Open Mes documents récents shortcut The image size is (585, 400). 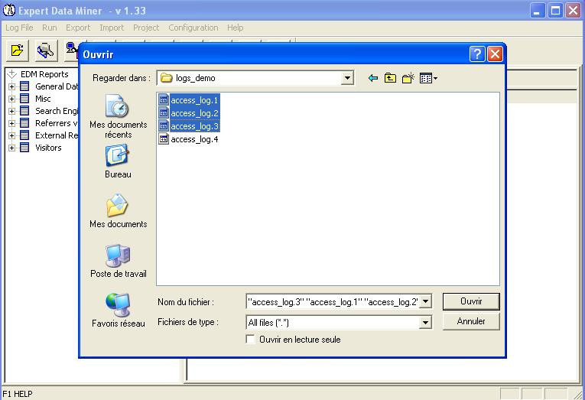118,116
